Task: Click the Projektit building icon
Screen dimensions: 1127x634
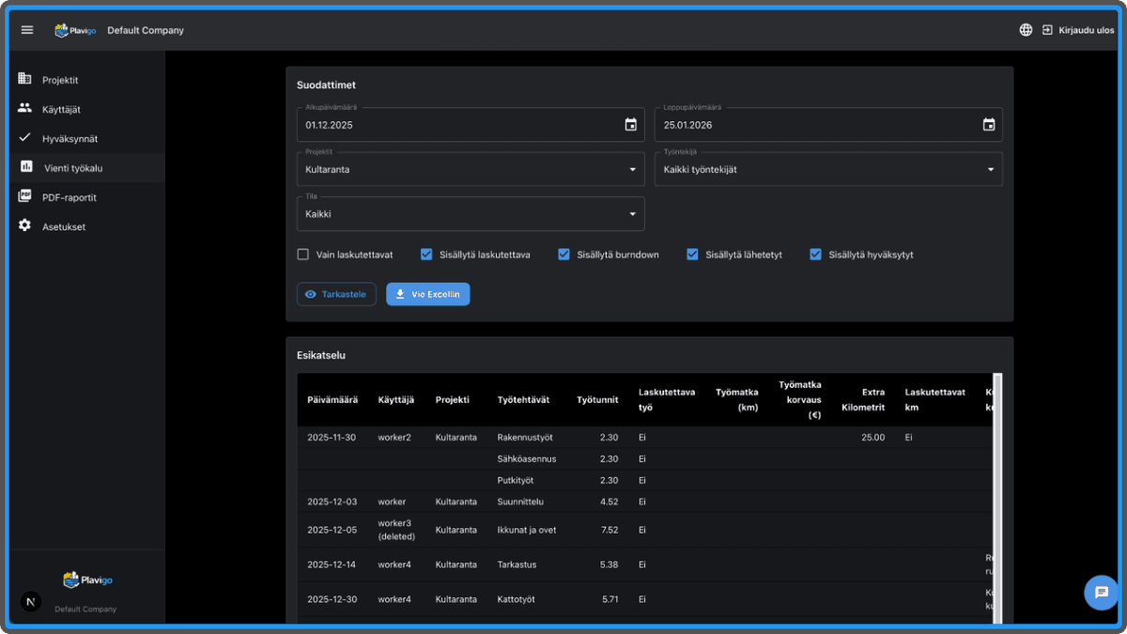Action: pos(25,80)
